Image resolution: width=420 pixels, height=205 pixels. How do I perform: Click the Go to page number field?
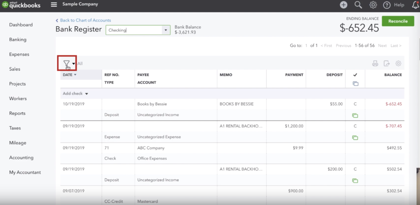(306, 46)
